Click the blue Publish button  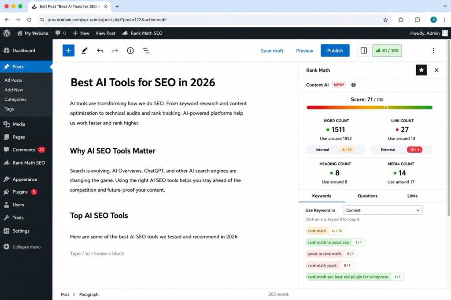(335, 51)
